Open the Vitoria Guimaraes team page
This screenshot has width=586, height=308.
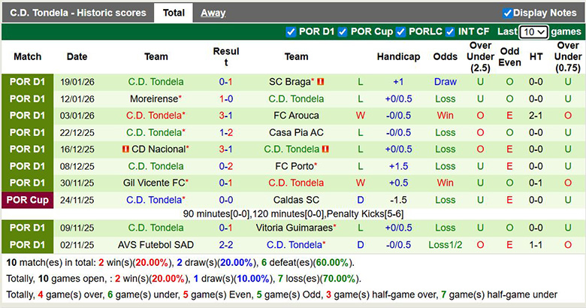click(x=295, y=228)
